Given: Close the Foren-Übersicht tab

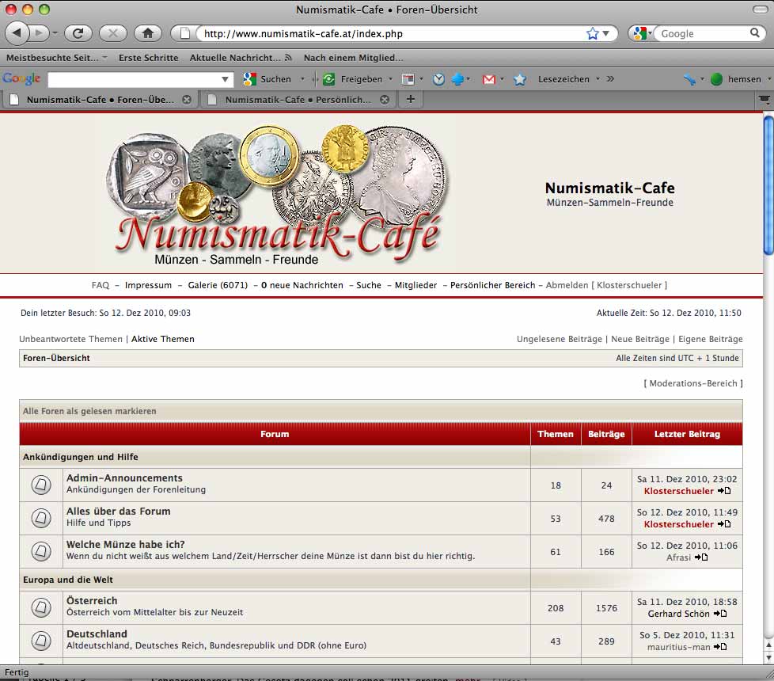Looking at the screenshot, I should [x=187, y=100].
